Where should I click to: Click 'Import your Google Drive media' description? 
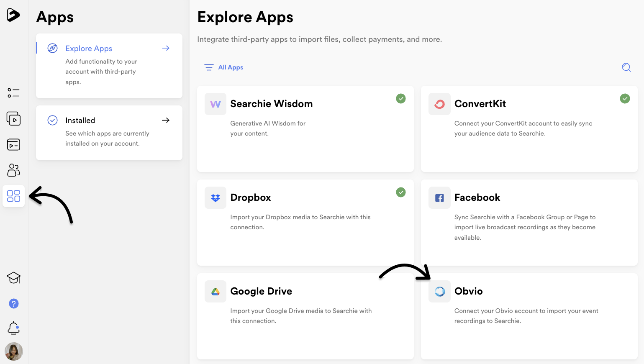tap(301, 316)
